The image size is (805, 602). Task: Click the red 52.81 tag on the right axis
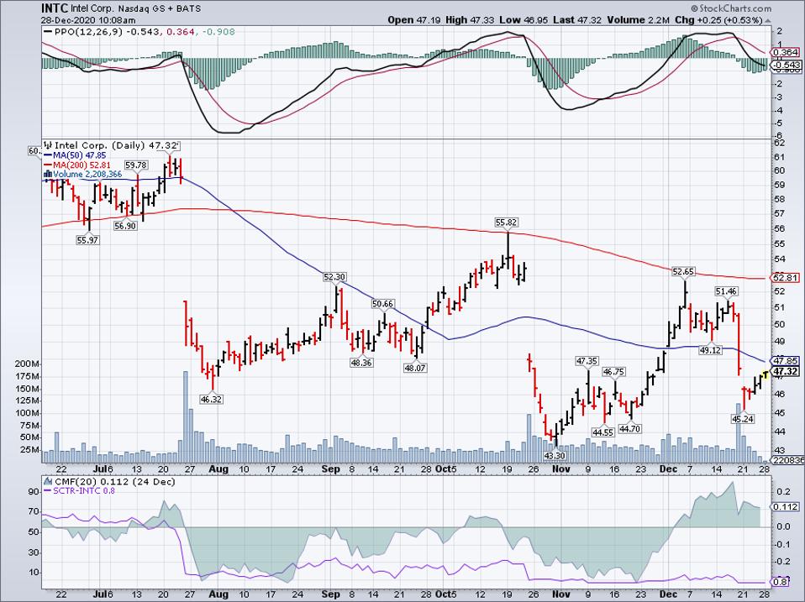click(786, 278)
